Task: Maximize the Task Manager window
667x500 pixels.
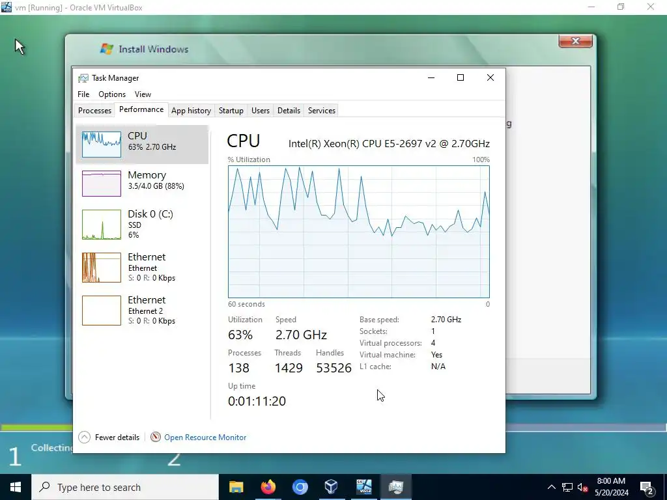Action: (461, 77)
